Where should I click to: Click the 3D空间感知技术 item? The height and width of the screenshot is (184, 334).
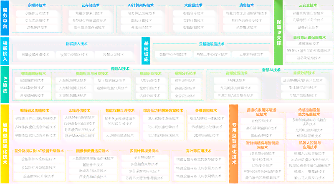pyautogui.click(x=206, y=135)
